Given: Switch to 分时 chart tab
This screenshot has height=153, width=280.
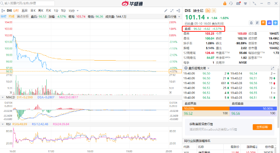Looking at the screenshot, I should (x=16, y=10).
